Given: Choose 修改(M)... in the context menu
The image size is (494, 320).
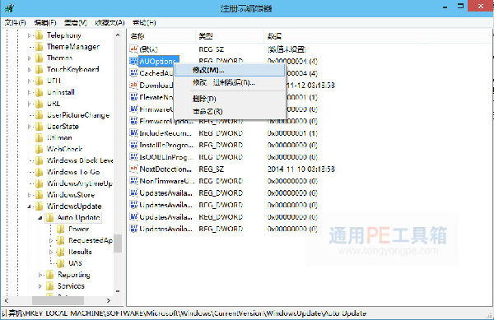Looking at the screenshot, I should coord(230,70).
